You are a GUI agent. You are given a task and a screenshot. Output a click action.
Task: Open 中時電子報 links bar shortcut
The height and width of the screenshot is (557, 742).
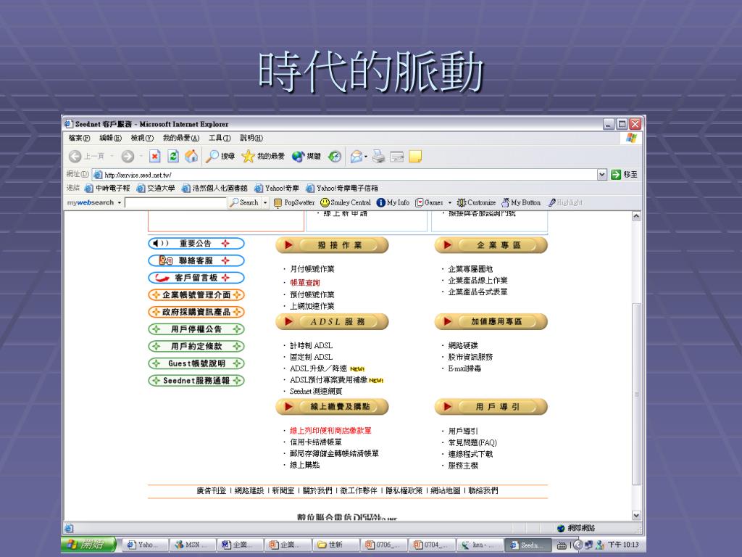107,188
